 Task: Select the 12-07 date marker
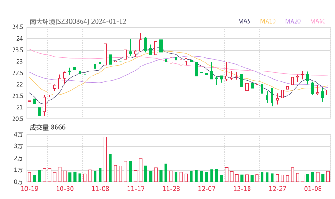tap(206, 189)
